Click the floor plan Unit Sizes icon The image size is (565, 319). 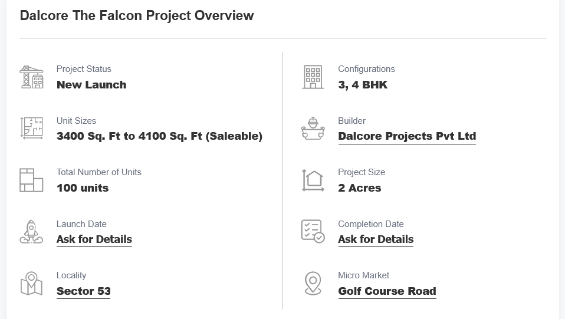tap(31, 128)
